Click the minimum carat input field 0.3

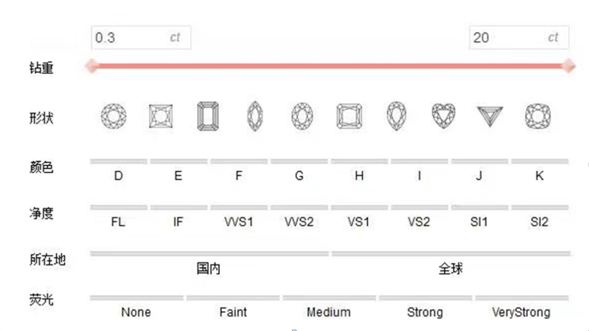pyautogui.click(x=141, y=37)
